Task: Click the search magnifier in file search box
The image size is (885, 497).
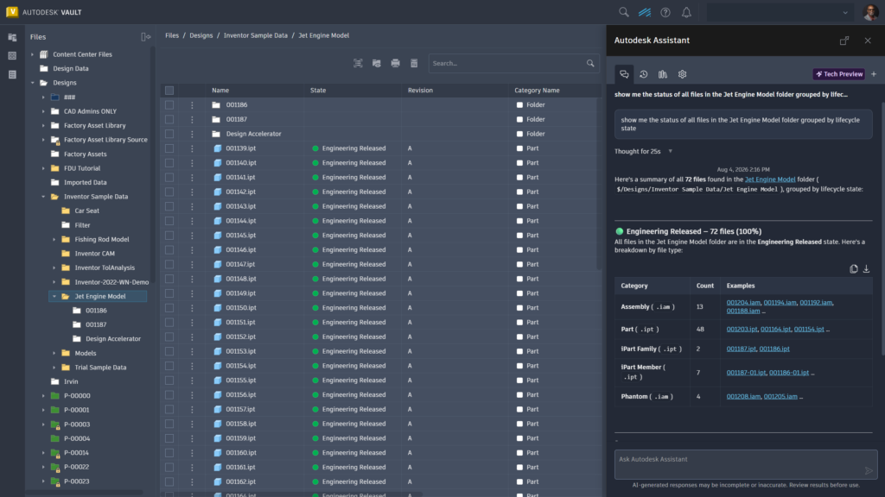Action: [590, 63]
